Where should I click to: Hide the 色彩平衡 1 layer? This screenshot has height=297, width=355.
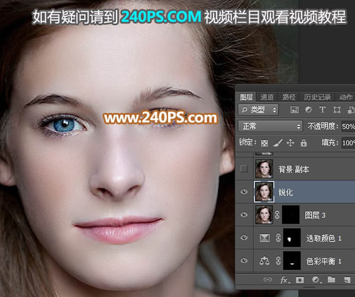[244, 260]
